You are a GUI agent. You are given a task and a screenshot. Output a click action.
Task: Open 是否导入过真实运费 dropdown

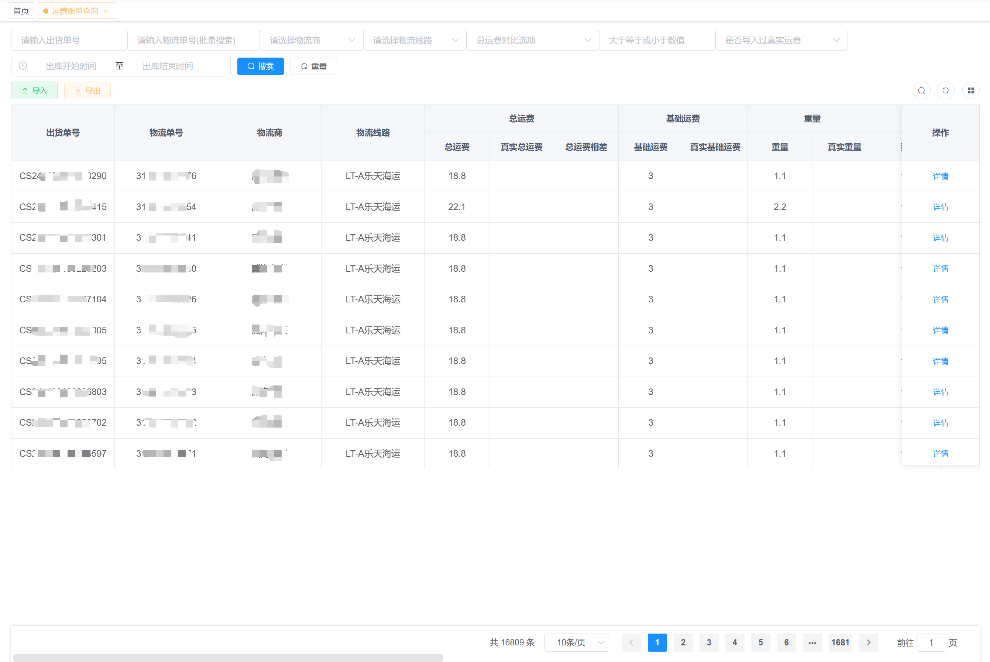tap(781, 40)
